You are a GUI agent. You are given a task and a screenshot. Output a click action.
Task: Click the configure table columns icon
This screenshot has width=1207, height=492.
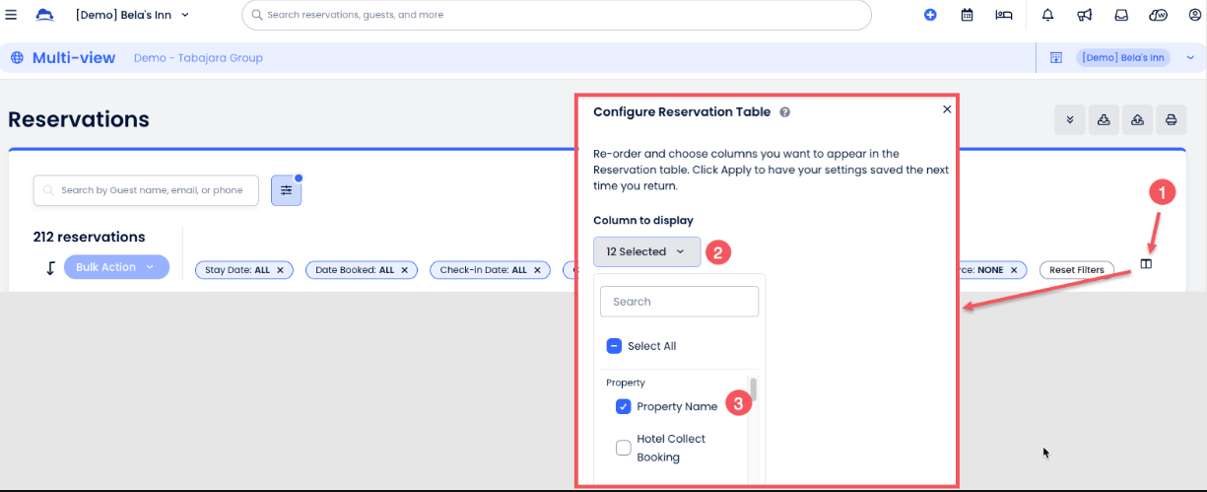(1146, 263)
